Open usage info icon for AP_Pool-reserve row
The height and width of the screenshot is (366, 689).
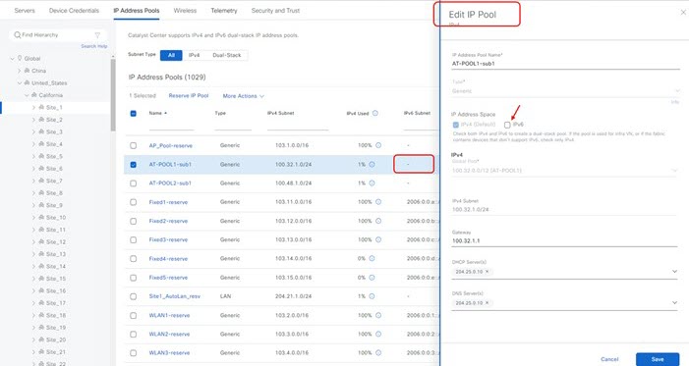click(x=378, y=145)
